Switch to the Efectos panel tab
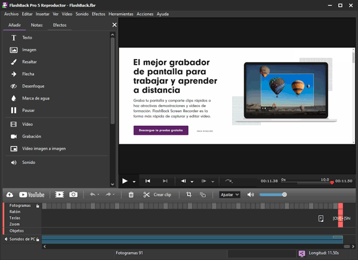Viewport: 358px width, 260px height. tap(60, 25)
